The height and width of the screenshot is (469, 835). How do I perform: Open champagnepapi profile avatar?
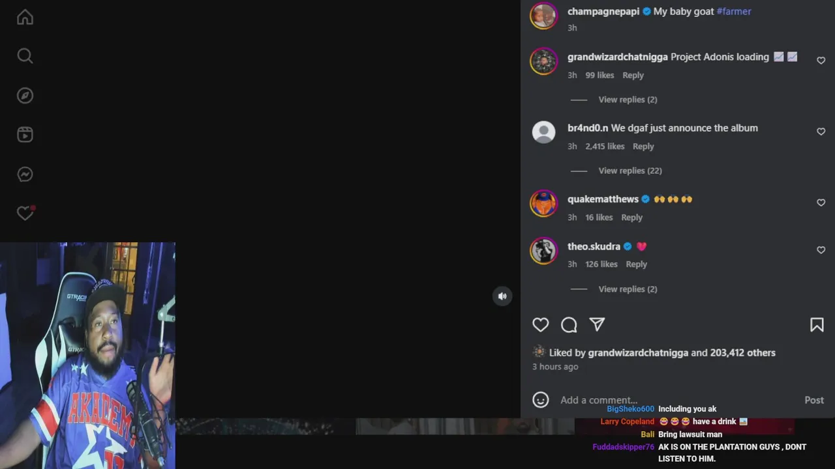[543, 16]
